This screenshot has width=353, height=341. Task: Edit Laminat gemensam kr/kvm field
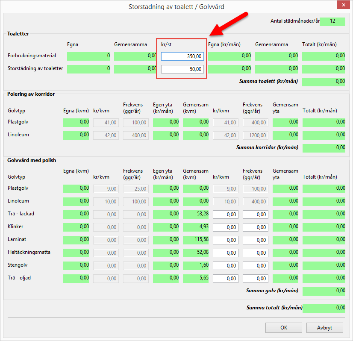[225, 240]
